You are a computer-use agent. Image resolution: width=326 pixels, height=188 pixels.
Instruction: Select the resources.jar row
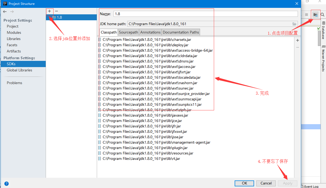point(196,153)
